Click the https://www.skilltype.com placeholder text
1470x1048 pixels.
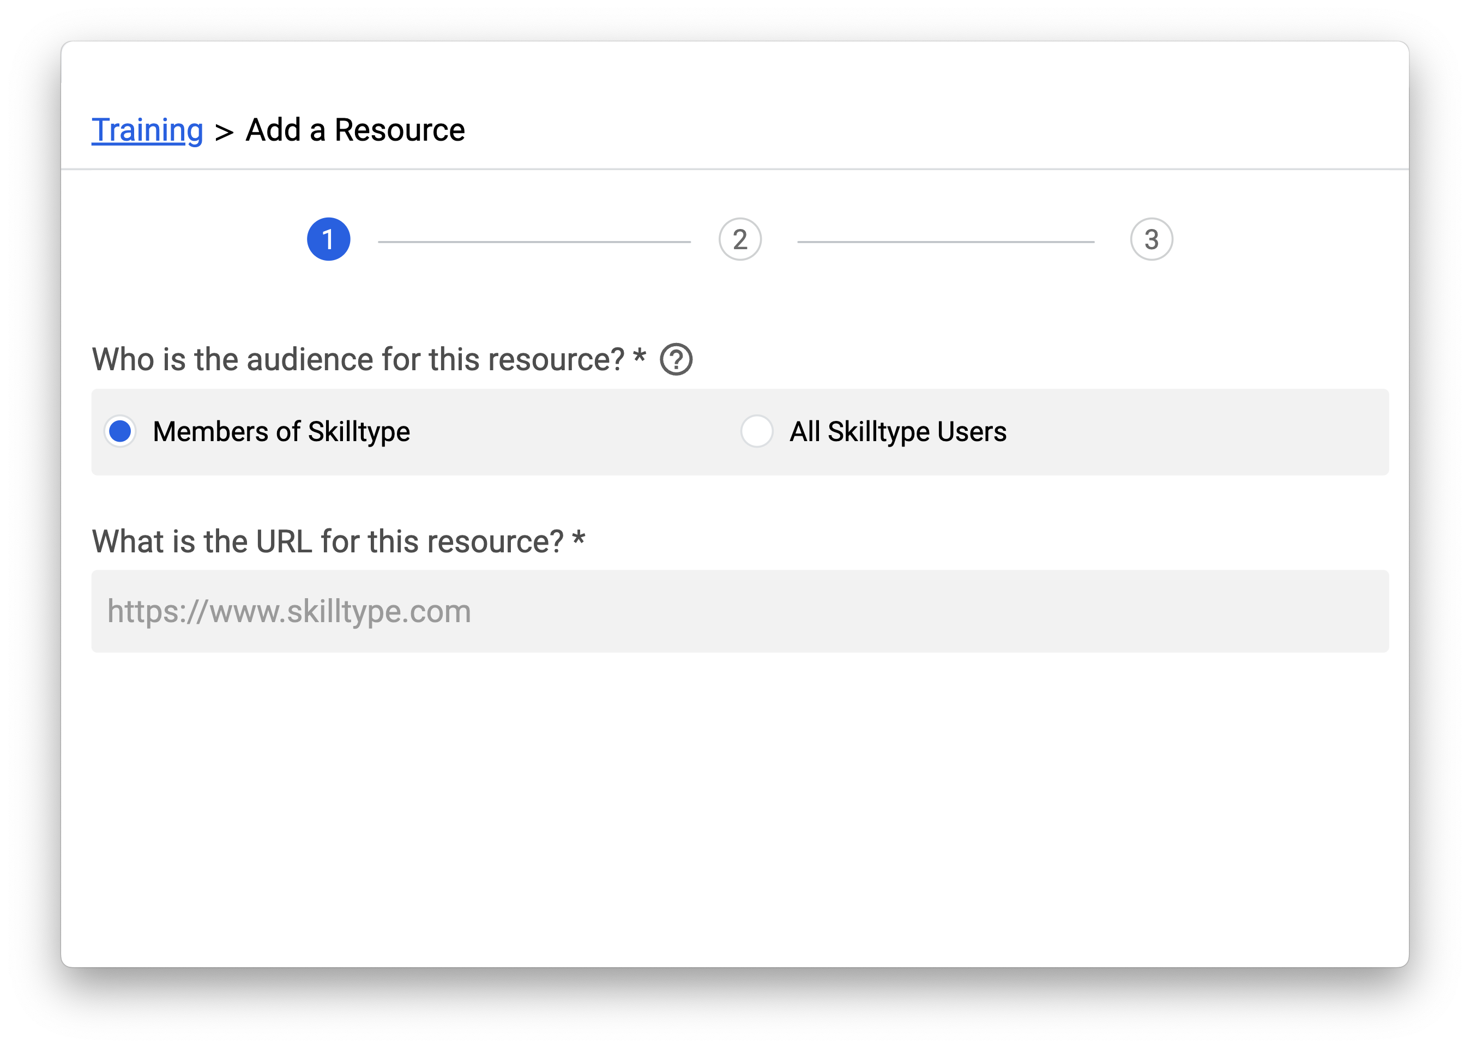(x=289, y=611)
